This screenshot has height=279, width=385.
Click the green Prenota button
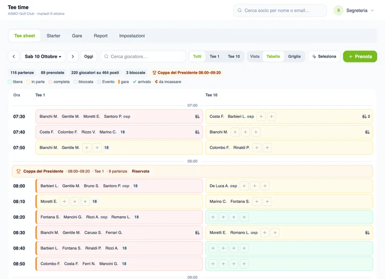point(360,57)
